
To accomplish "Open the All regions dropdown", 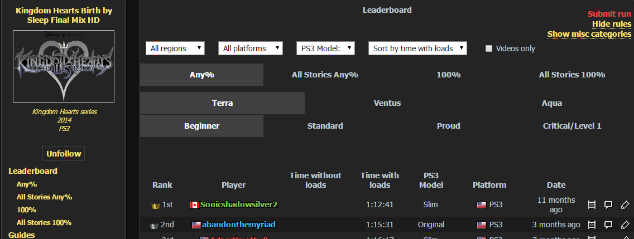I will point(175,48).
